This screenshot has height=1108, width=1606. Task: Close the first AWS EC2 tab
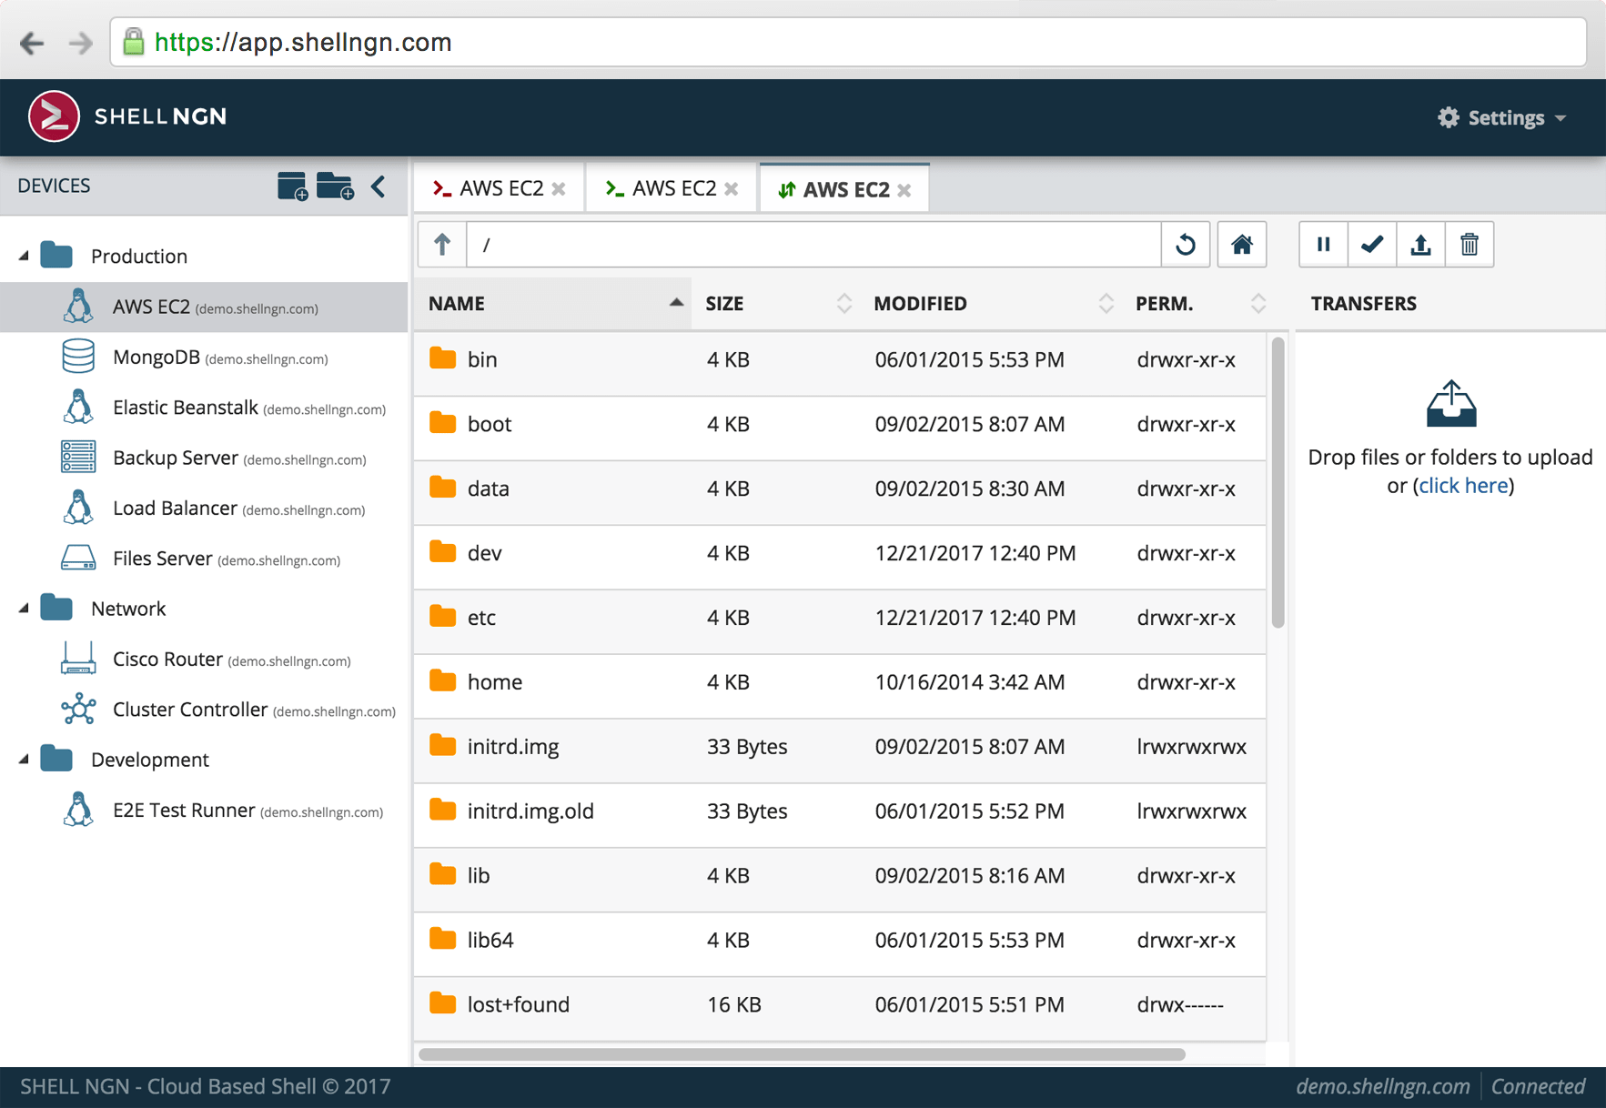(x=559, y=189)
